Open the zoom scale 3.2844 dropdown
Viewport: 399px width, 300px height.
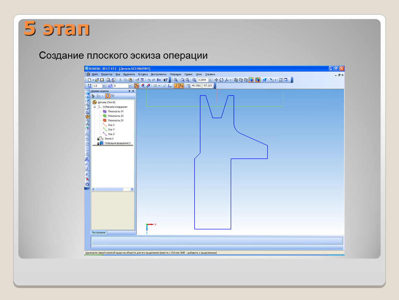(210, 80)
